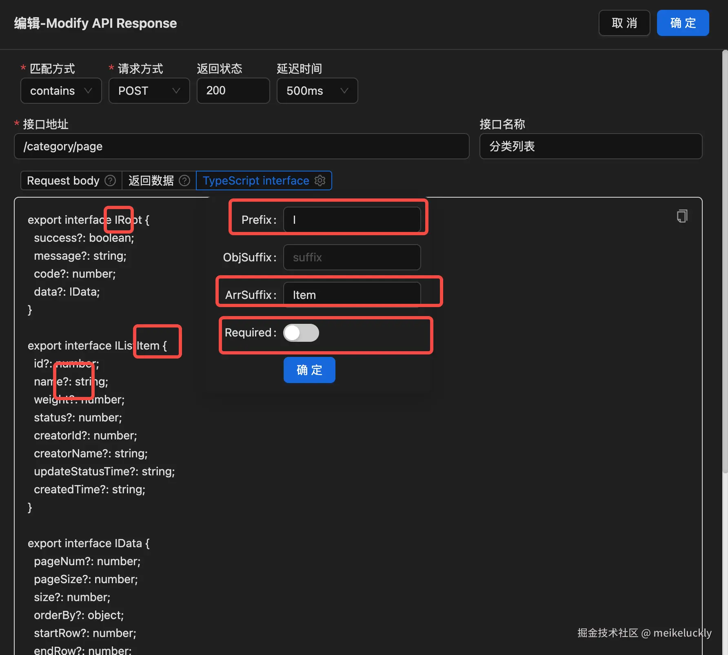Click the help icon next to Request body
This screenshot has height=655, width=728.
(x=109, y=180)
